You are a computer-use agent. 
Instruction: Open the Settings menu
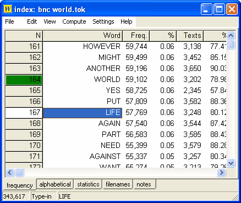103,21
